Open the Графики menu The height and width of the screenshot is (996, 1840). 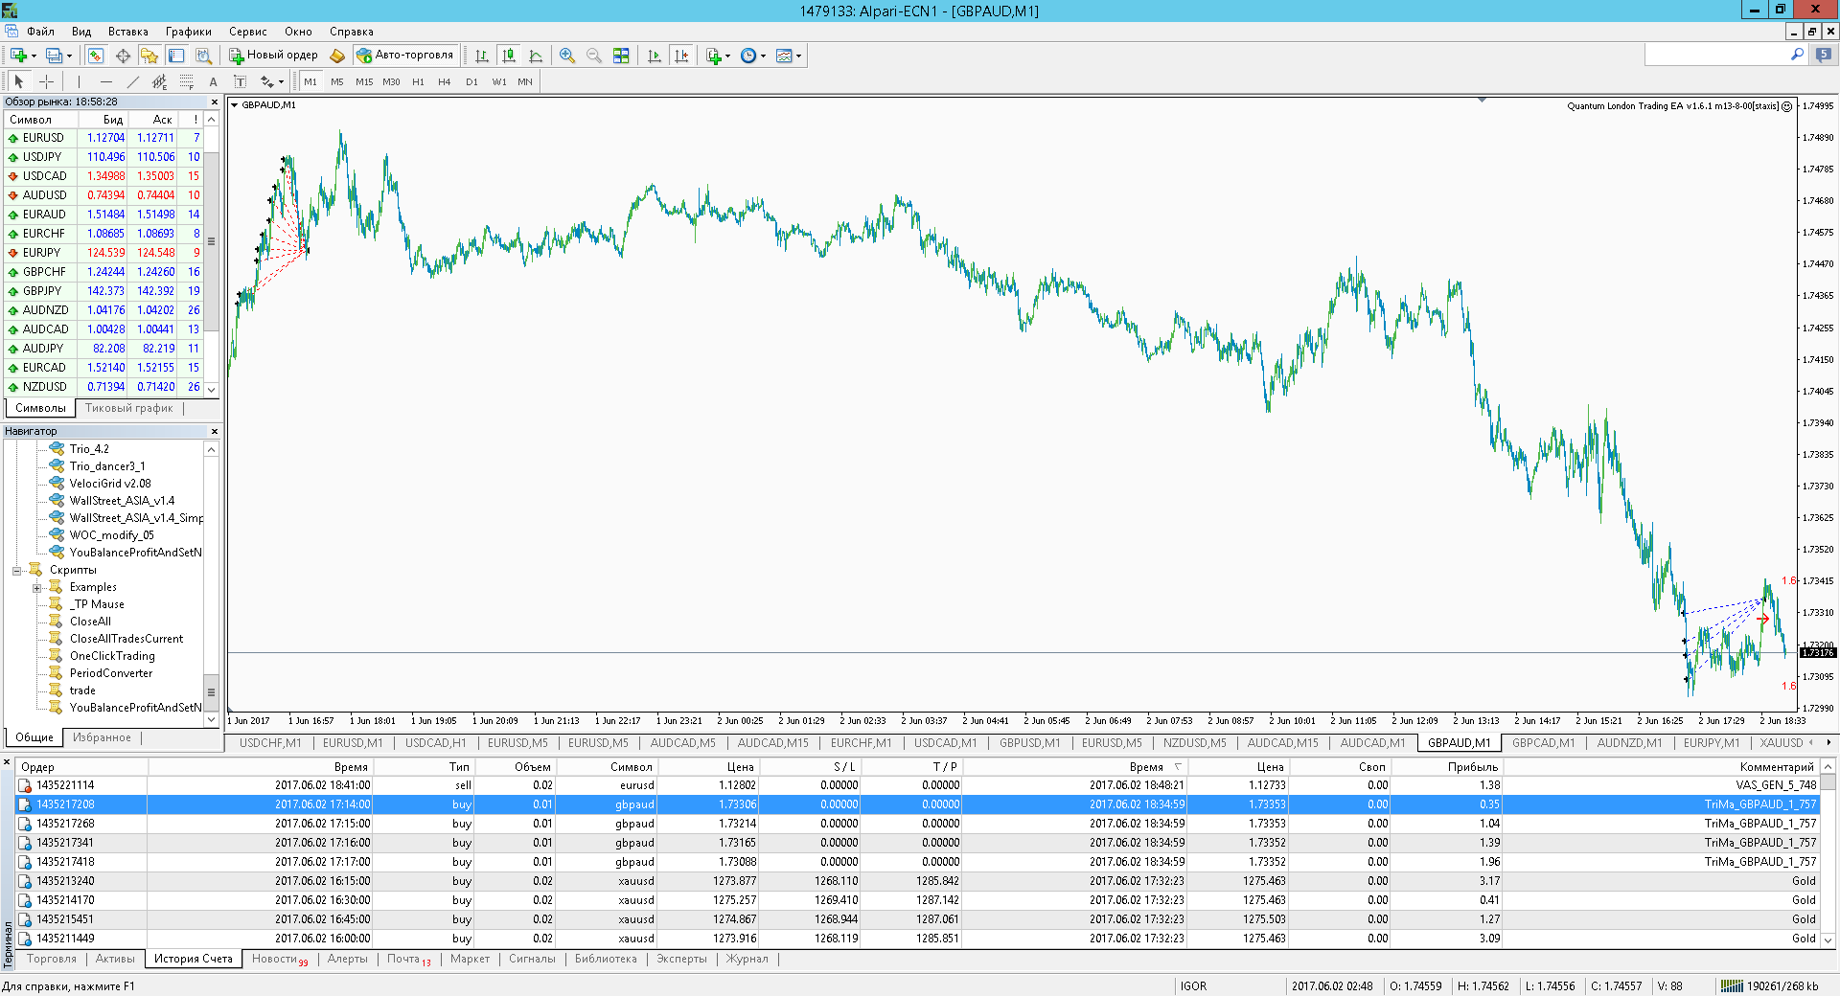click(x=188, y=32)
